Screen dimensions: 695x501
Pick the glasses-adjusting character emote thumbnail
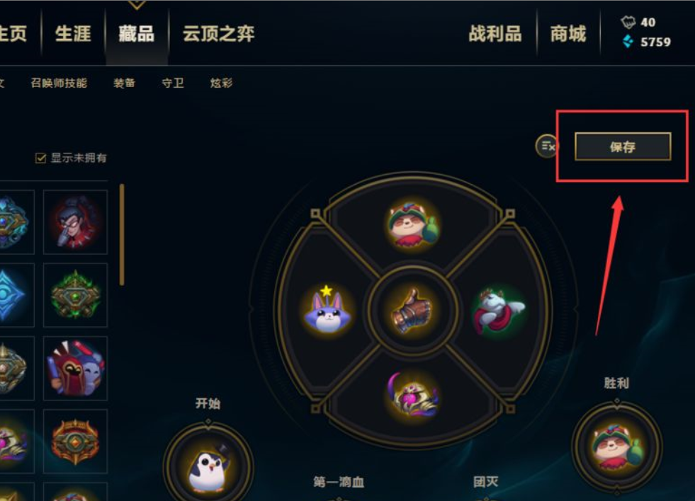pyautogui.click(x=75, y=221)
